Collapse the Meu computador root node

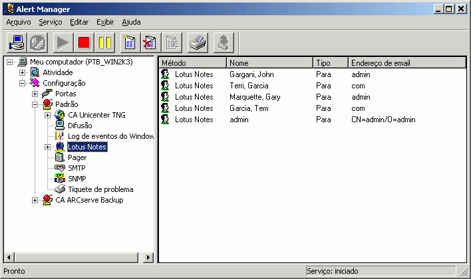click(10, 62)
